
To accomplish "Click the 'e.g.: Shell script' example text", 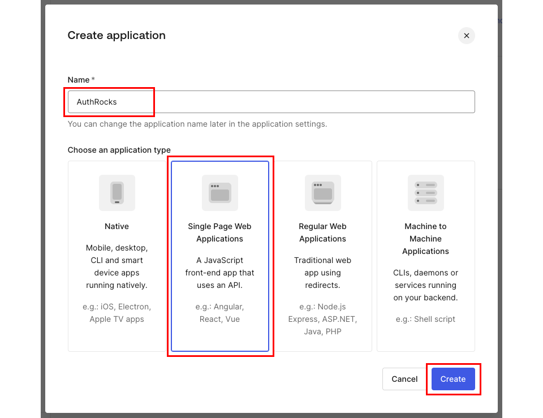I will (x=426, y=319).
